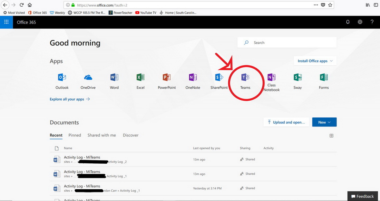Screen dimensions: 380x201
Task: Launch the OneNote app
Action: pyautogui.click(x=193, y=81)
